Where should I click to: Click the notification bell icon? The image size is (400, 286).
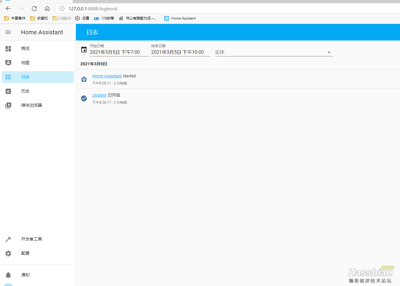(x=8, y=275)
